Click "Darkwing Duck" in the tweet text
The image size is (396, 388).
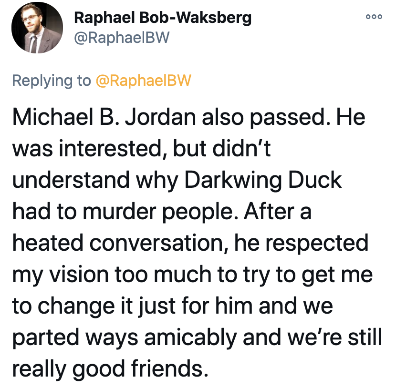tap(263, 180)
